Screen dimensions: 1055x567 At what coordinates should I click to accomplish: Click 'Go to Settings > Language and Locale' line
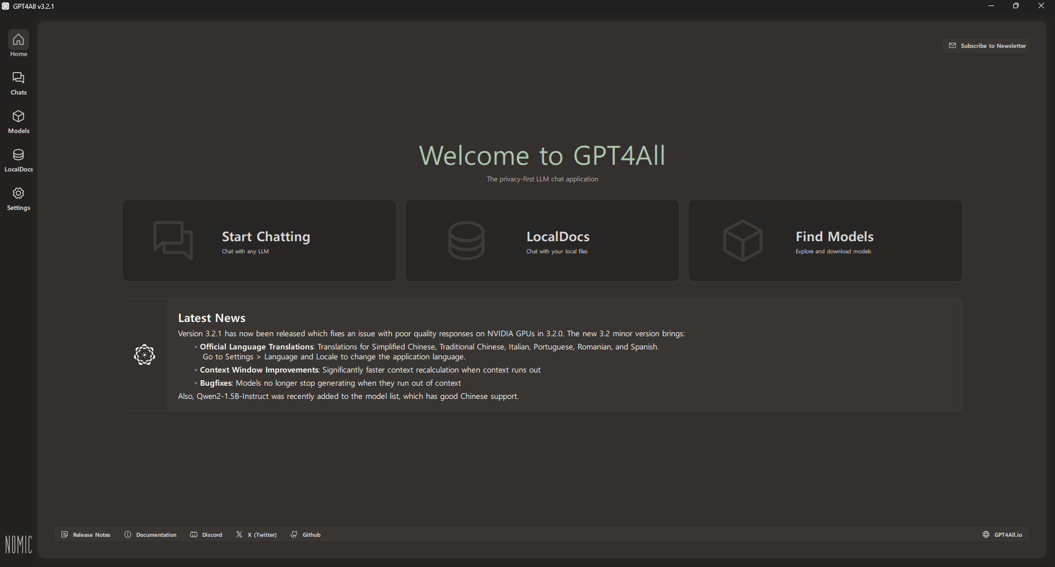tap(334, 357)
